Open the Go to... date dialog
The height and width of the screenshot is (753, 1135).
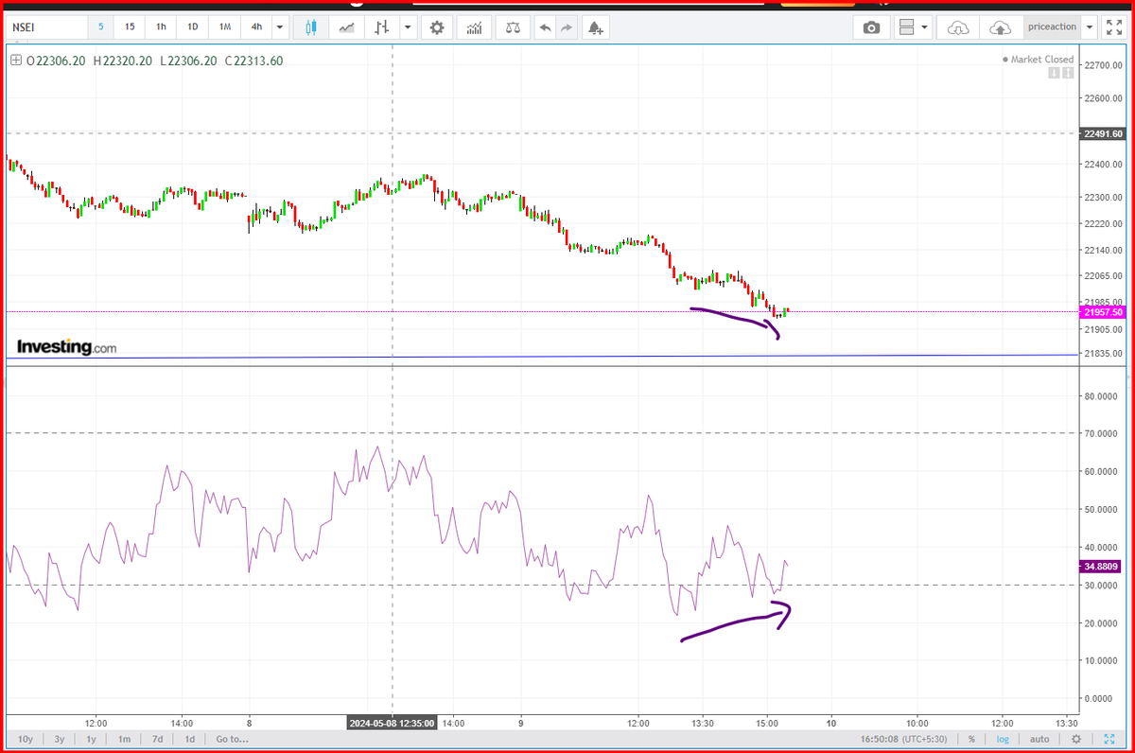coord(232,739)
